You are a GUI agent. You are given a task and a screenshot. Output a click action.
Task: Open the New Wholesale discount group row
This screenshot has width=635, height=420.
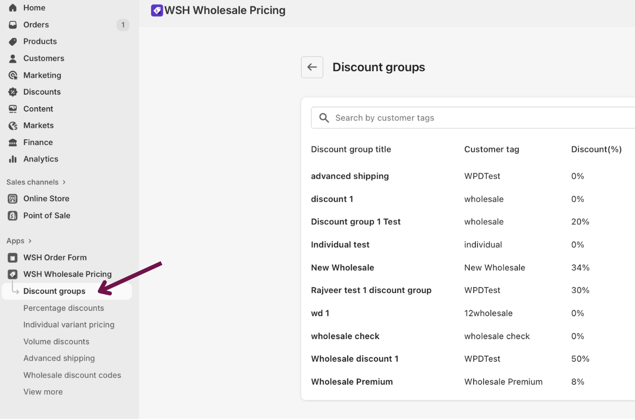(x=342, y=267)
